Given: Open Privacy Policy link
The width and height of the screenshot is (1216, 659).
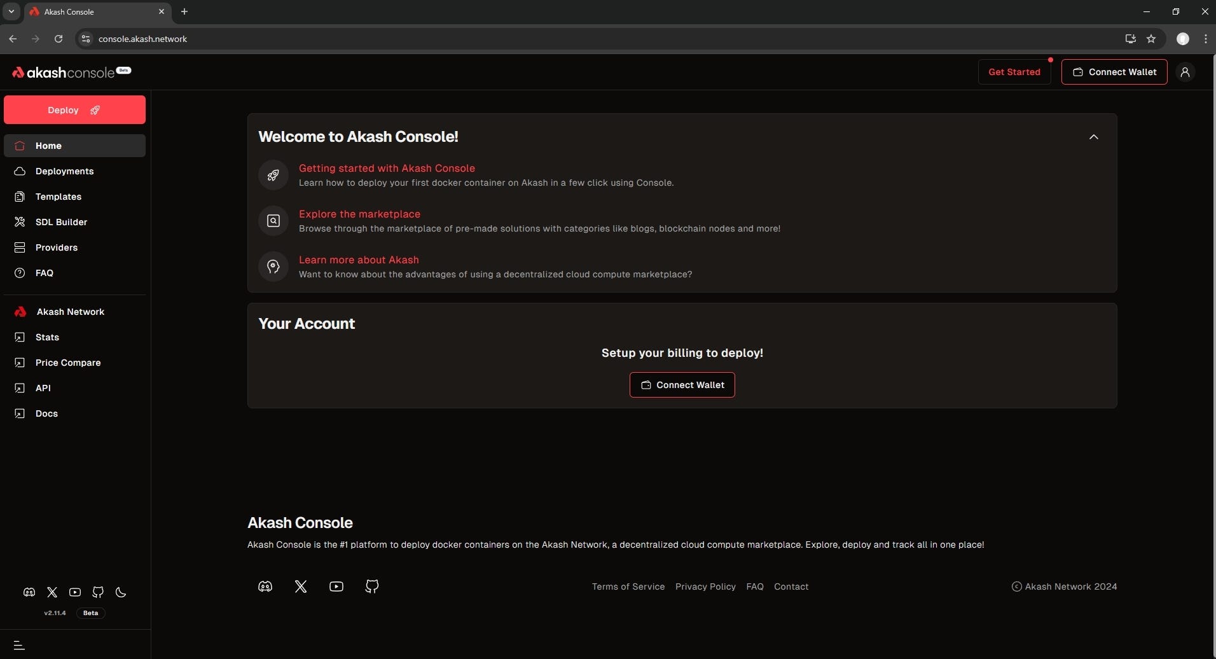Looking at the screenshot, I should 705,586.
